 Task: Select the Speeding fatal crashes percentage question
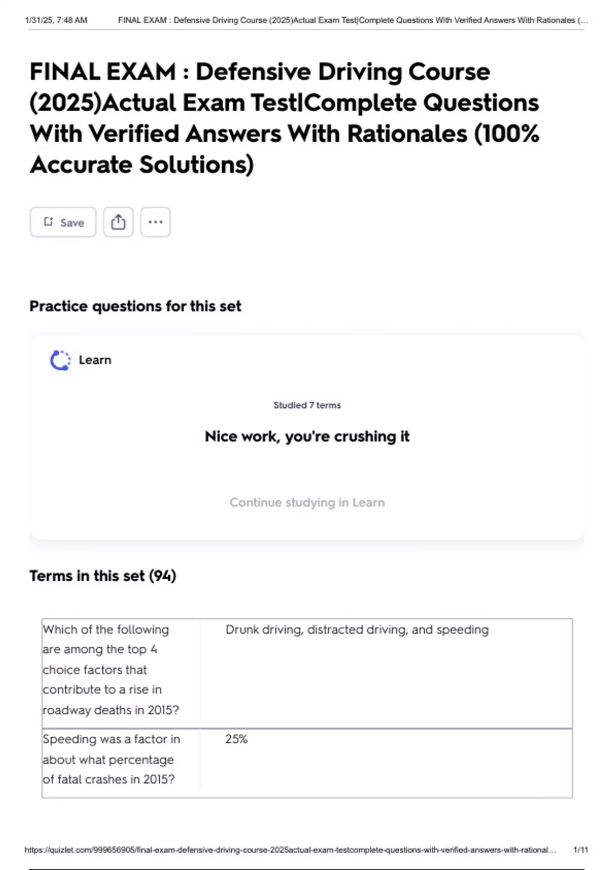click(111, 759)
